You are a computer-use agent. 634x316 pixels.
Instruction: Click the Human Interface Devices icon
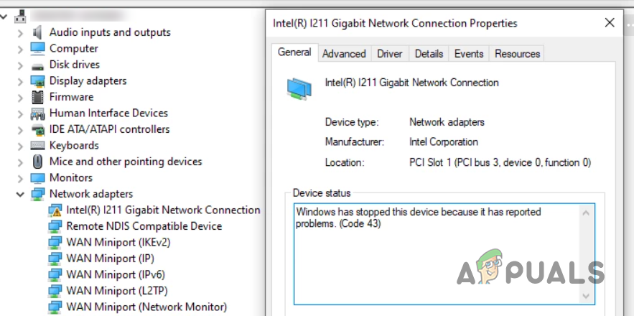click(x=37, y=113)
